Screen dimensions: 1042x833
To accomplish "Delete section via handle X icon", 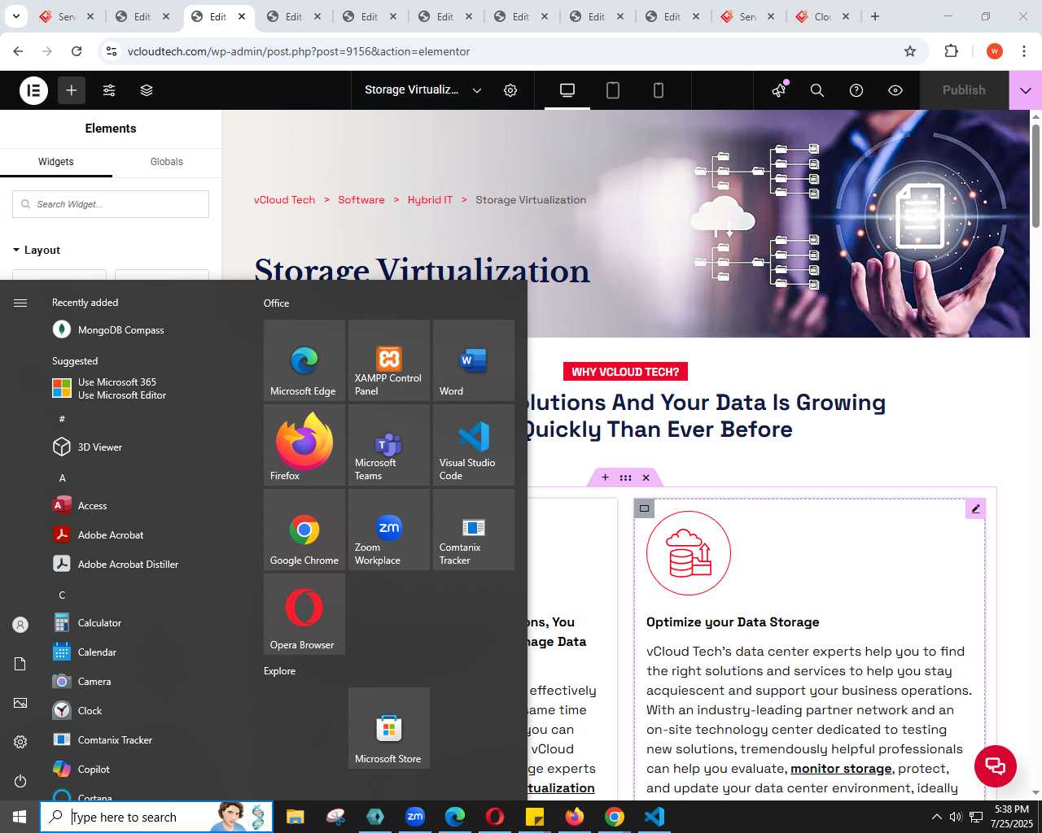I will click(646, 478).
